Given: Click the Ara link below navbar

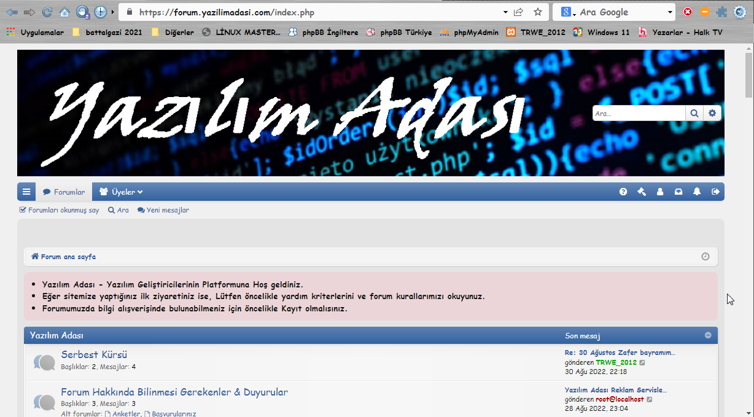Looking at the screenshot, I should point(119,210).
